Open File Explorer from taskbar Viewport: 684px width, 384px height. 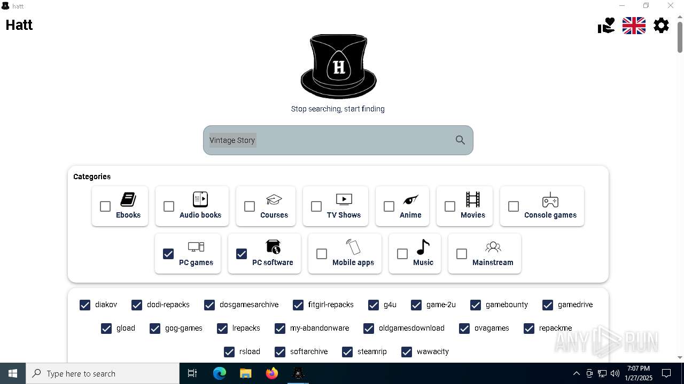pyautogui.click(x=245, y=373)
